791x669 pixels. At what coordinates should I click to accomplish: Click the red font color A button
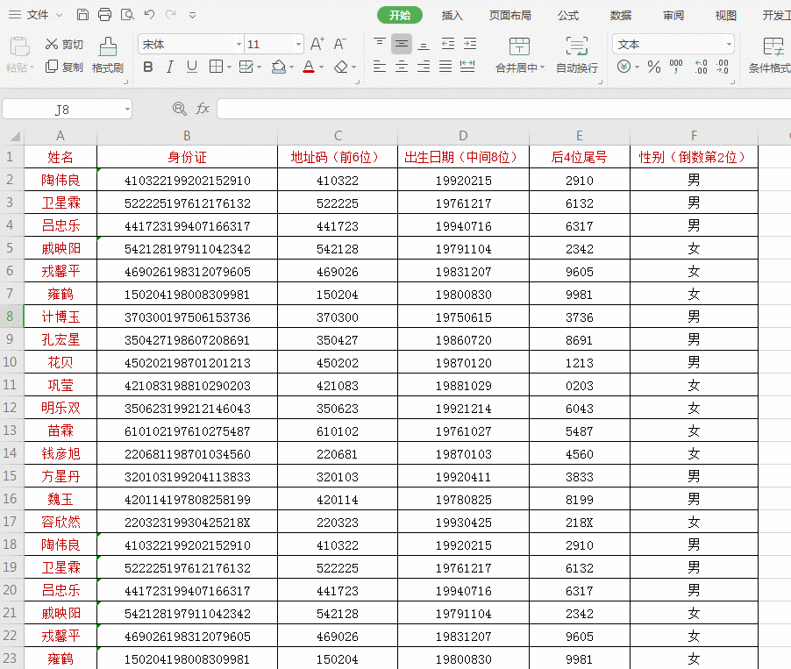[309, 67]
